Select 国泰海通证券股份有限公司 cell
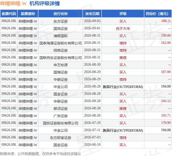The width and height of the screenshot is (172, 156). (61, 43)
